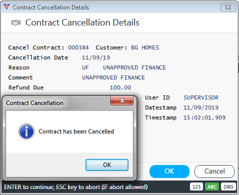Click the contract number 000384
Screen dimensions: 239x195
pyautogui.click(x=78, y=47)
